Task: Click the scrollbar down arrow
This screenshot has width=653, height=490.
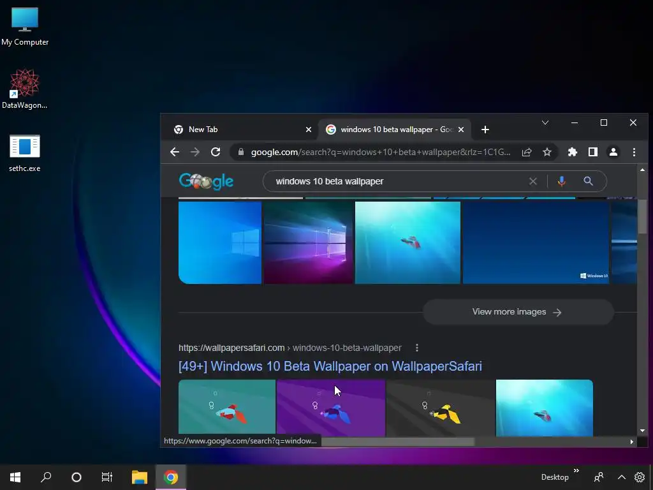Action: [x=642, y=431]
